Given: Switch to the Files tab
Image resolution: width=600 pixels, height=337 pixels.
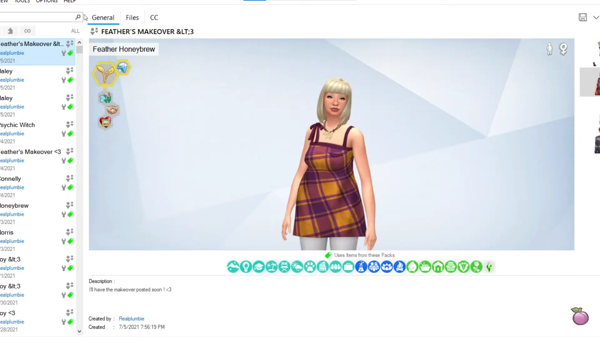Looking at the screenshot, I should (132, 18).
